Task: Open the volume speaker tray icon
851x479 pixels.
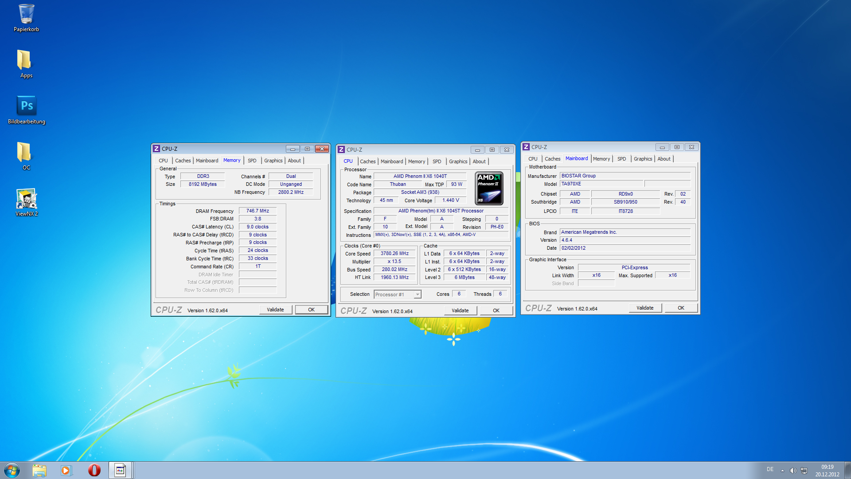Action: (x=793, y=470)
